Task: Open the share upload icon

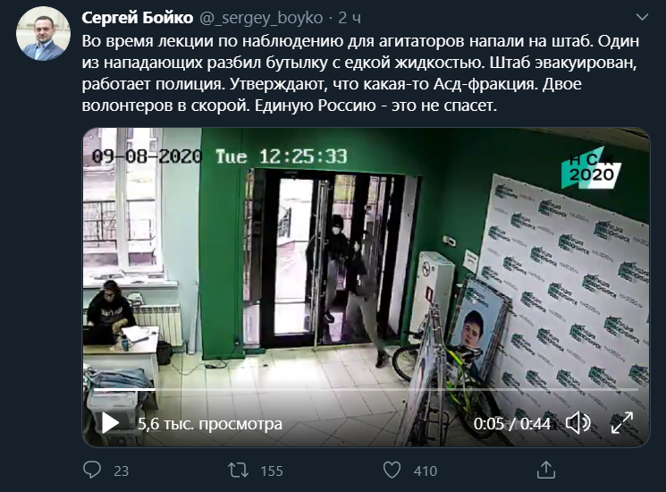Action: [546, 470]
